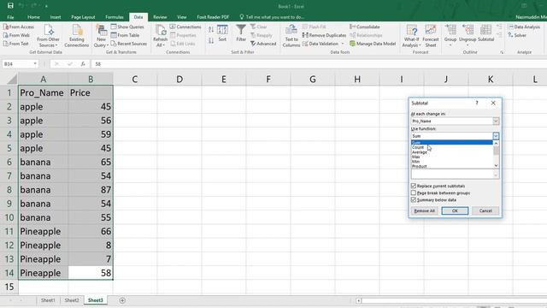Switch to the Insert tab

coord(56,17)
